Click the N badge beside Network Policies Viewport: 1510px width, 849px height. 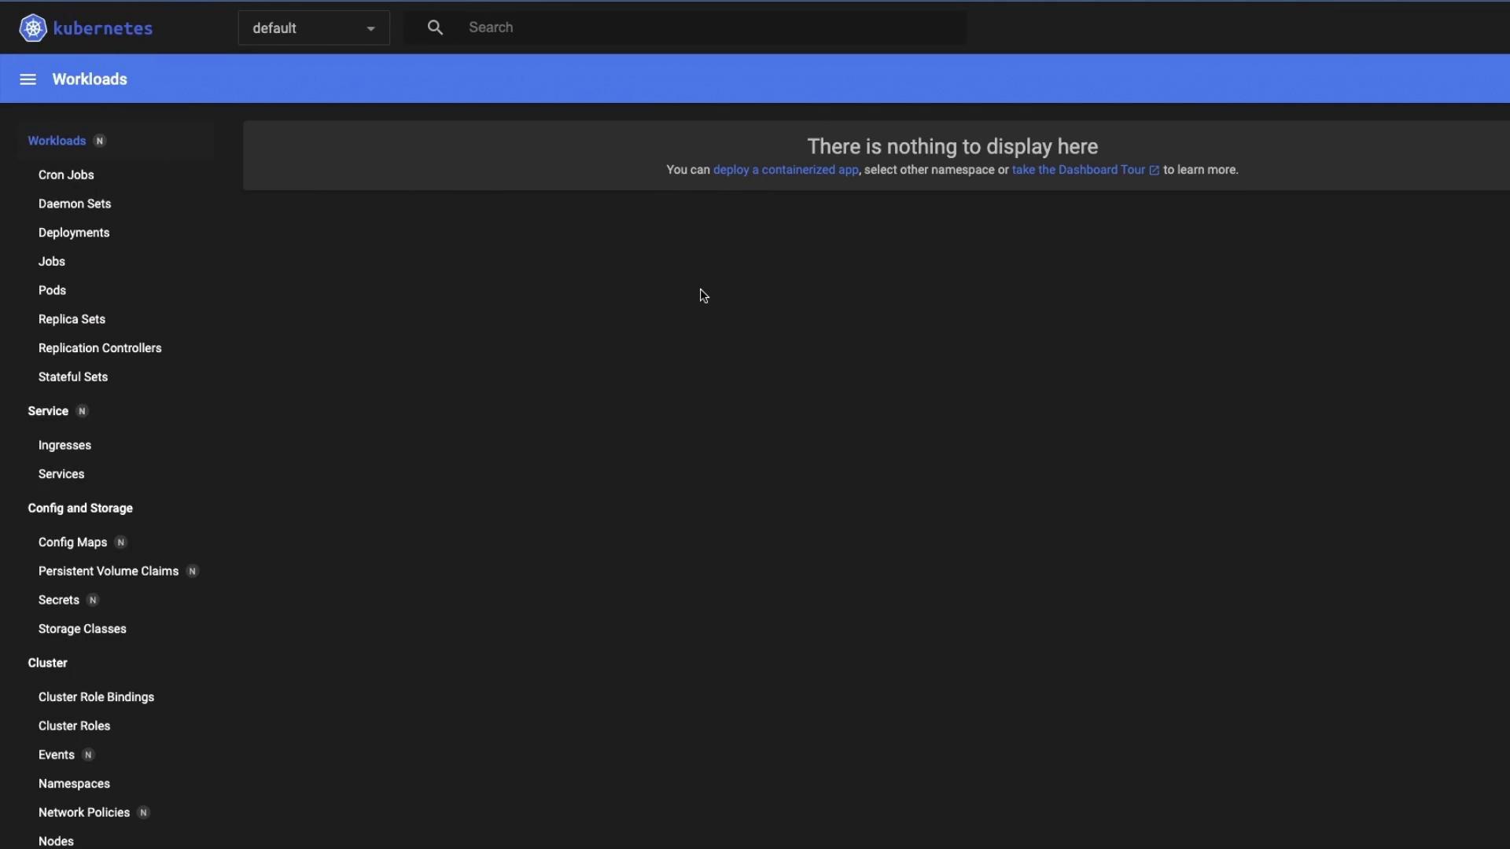point(143,813)
